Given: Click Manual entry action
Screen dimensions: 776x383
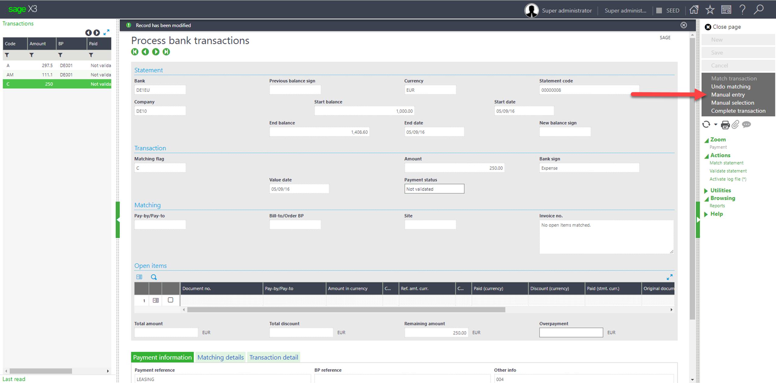Looking at the screenshot, I should [x=728, y=95].
